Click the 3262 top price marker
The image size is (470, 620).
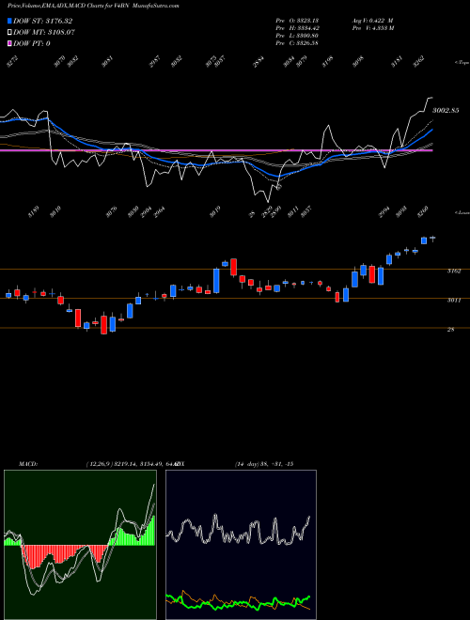pyautogui.click(x=418, y=62)
